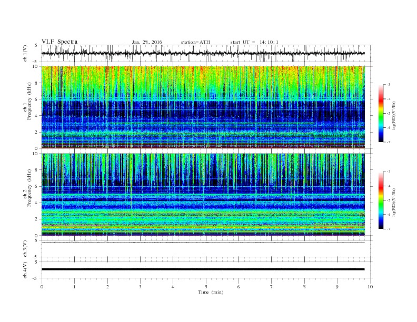Select the Jan. 28, 2016 date label
Viewport: 417px width, 322px height.
click(x=147, y=42)
